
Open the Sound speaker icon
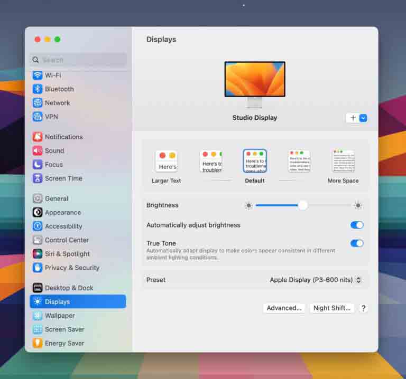click(x=38, y=150)
